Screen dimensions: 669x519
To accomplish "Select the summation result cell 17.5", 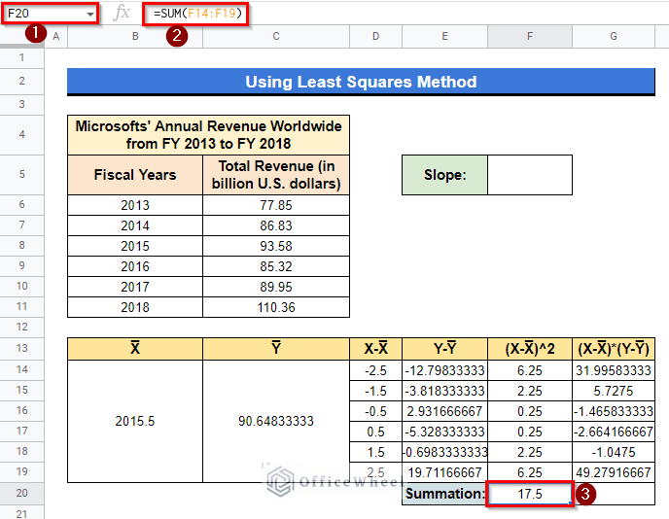I will click(530, 494).
